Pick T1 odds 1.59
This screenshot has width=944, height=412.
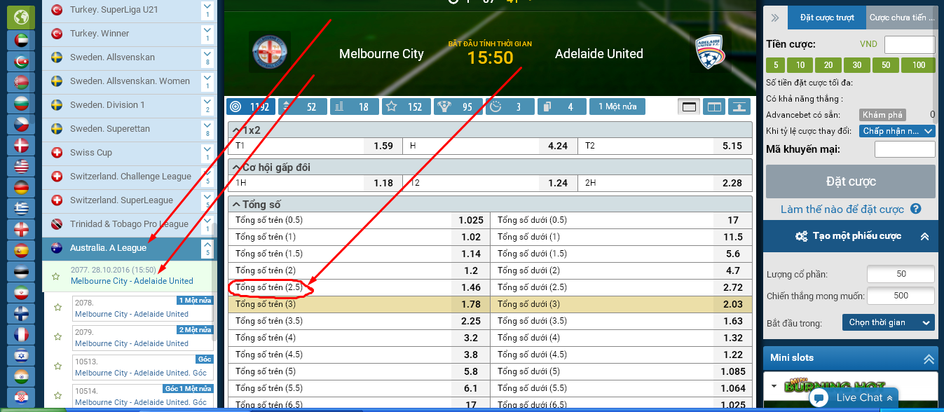pos(383,146)
